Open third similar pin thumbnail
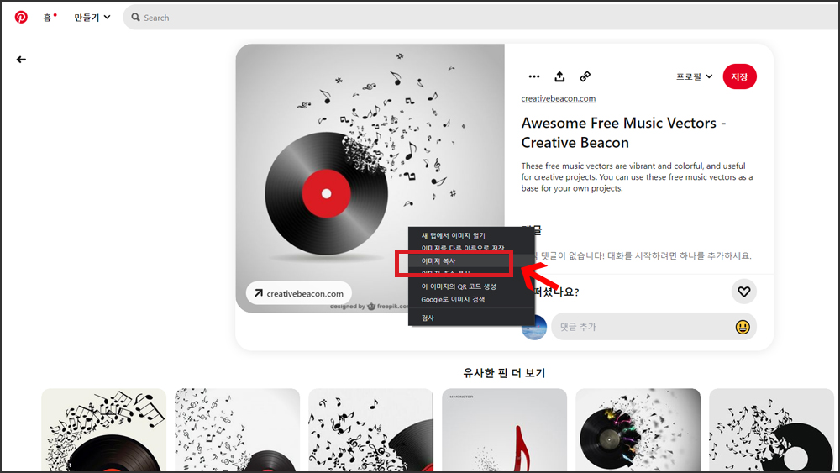840x473 pixels. 370,429
